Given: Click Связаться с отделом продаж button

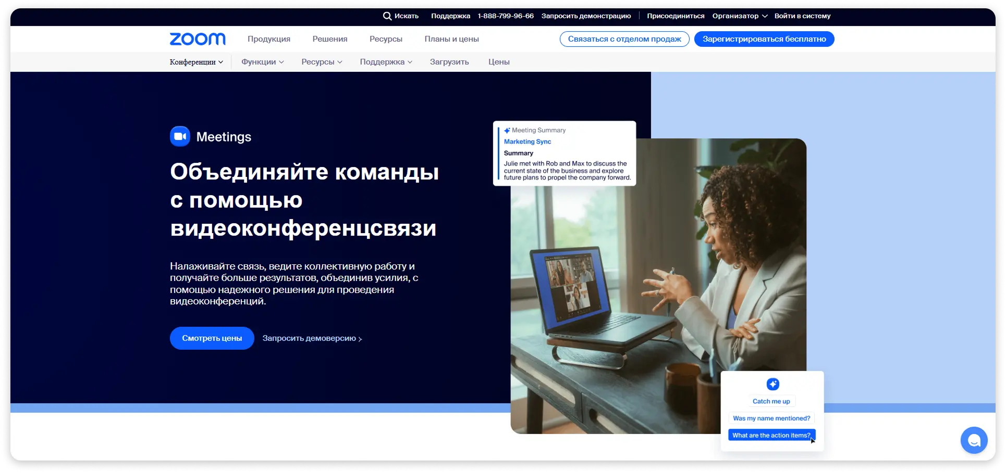Looking at the screenshot, I should click(x=624, y=39).
